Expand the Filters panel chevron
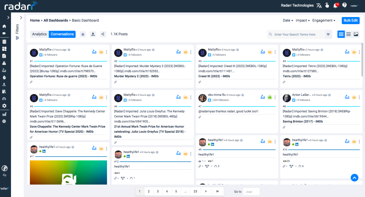 [x=21, y=18]
